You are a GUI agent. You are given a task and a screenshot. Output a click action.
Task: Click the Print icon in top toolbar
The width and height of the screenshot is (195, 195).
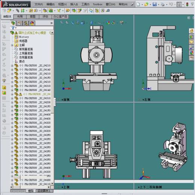[163, 5]
